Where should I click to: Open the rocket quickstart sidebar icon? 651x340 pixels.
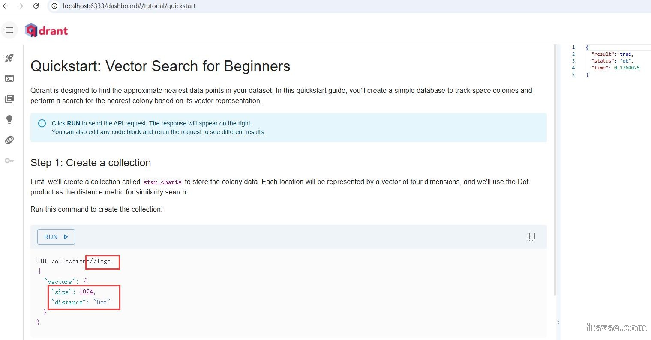(x=9, y=58)
